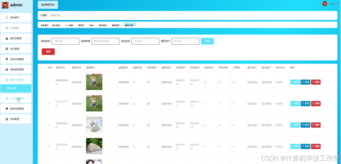
Task: Click 删除 for row 4
Action: (x=316, y=146)
